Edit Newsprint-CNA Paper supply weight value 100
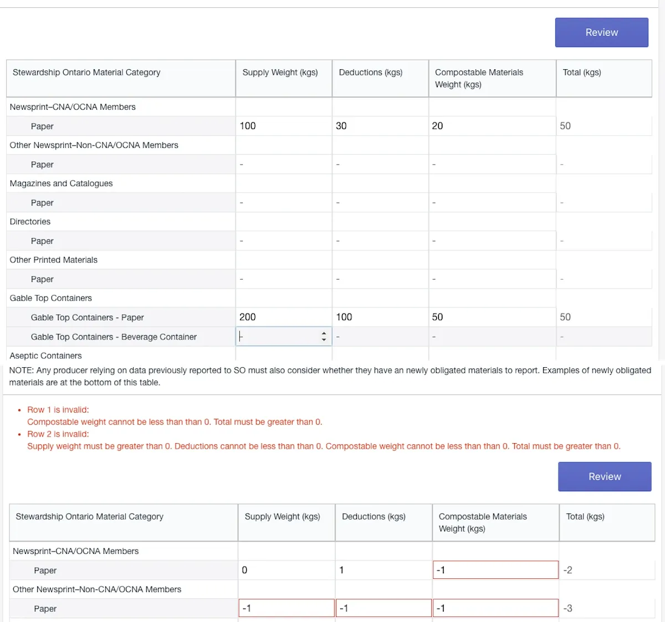This screenshot has height=622, width=665. pos(284,126)
